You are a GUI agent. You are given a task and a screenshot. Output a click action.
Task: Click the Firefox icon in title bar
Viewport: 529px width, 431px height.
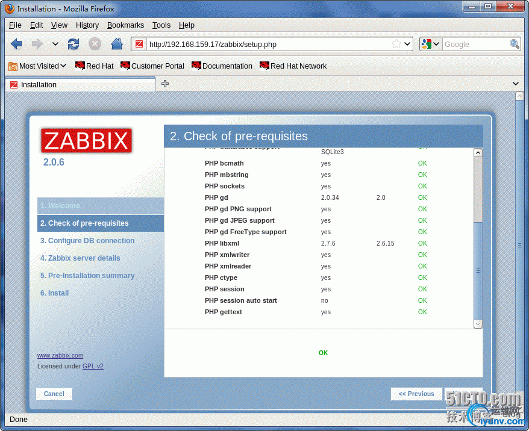10,8
